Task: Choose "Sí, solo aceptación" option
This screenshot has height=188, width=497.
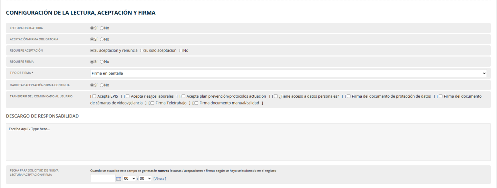Action: (142, 51)
